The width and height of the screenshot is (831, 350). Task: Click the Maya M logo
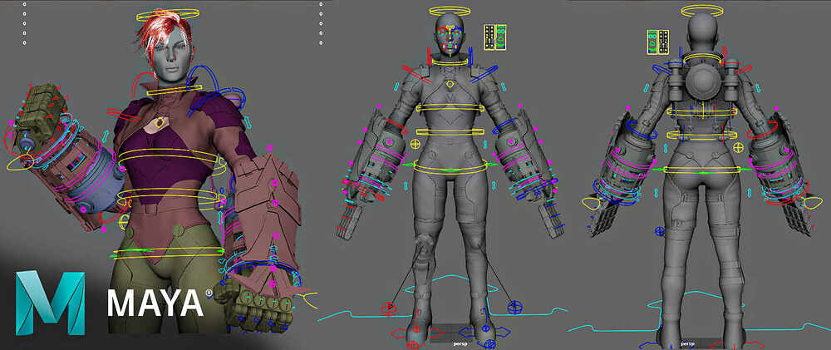[x=50, y=303]
